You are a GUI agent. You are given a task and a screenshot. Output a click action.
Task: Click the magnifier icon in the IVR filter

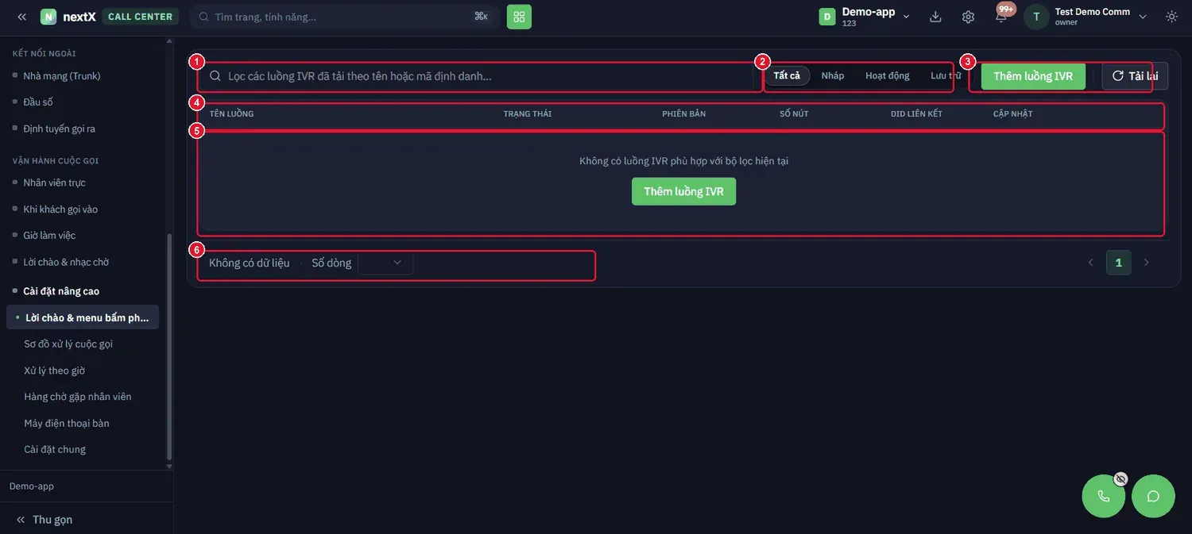(215, 76)
